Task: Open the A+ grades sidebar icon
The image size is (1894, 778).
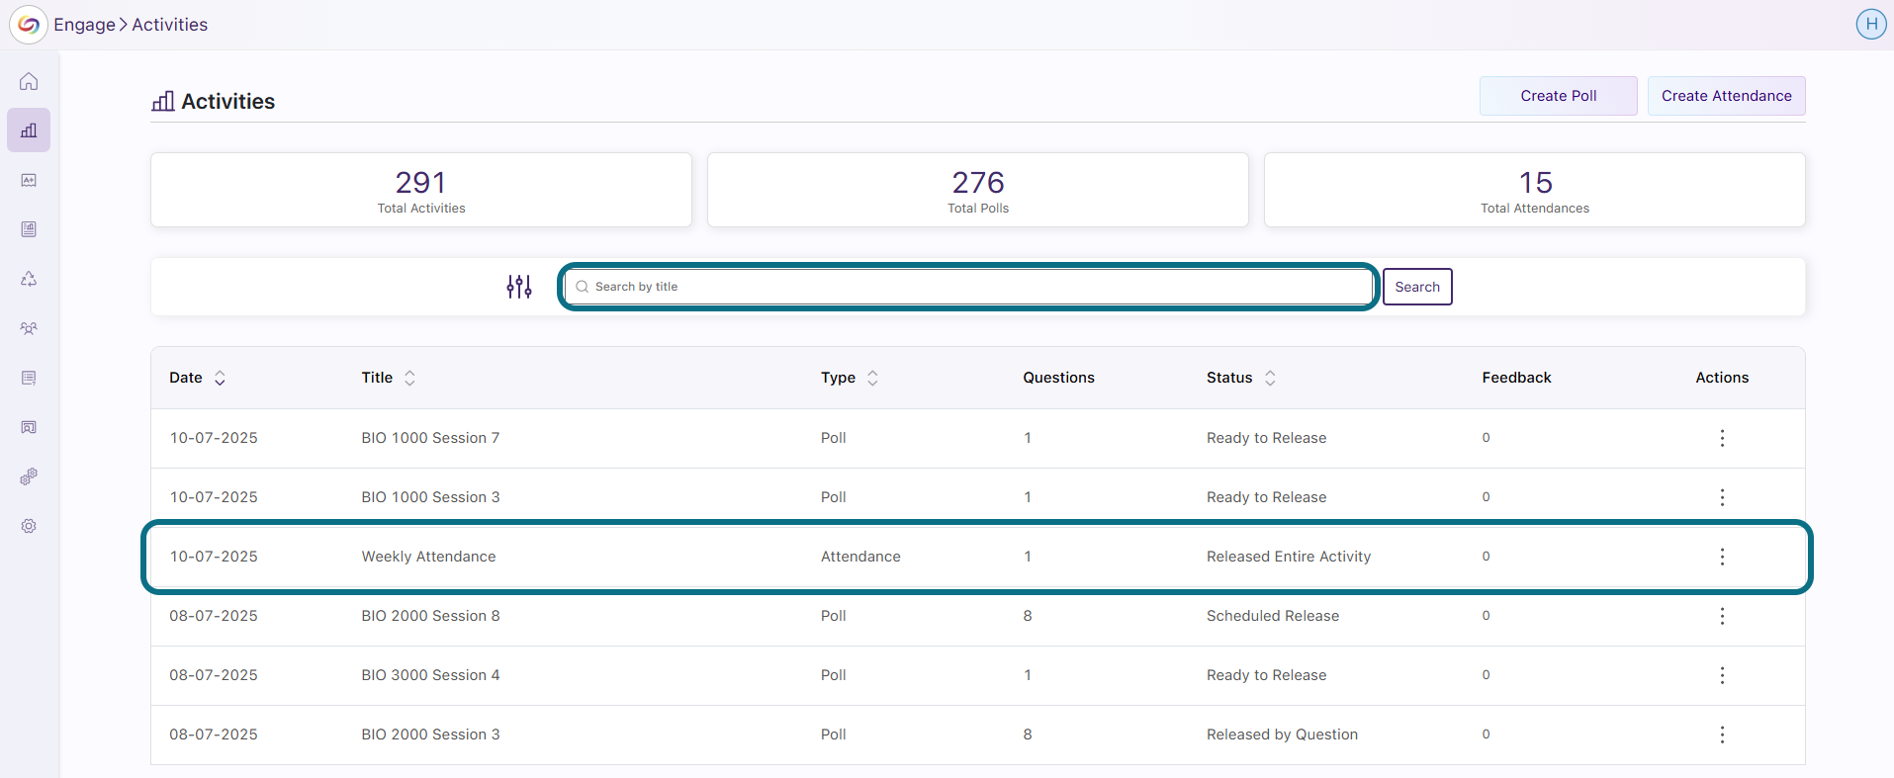Action: 29,180
